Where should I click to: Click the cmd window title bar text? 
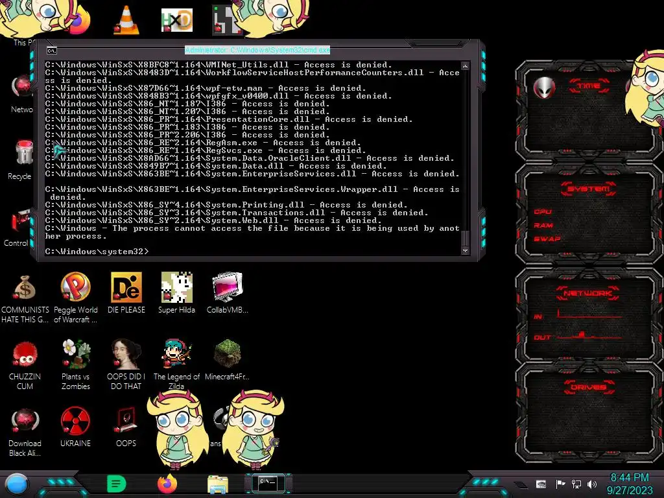click(x=257, y=50)
